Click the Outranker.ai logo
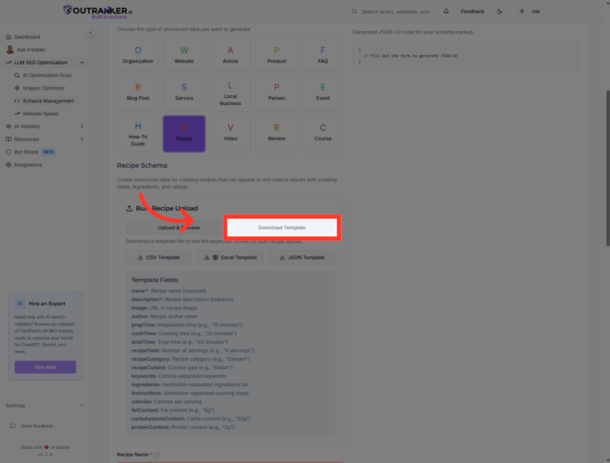The width and height of the screenshot is (610, 463). 97,12
